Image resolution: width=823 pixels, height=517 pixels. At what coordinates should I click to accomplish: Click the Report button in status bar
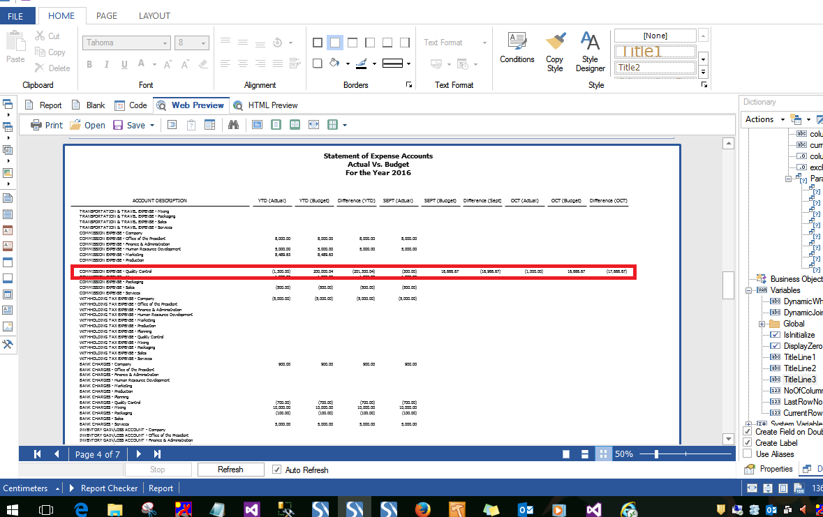click(161, 488)
